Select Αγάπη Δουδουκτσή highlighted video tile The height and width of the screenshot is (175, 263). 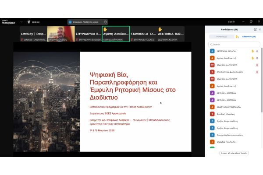tap(116, 33)
